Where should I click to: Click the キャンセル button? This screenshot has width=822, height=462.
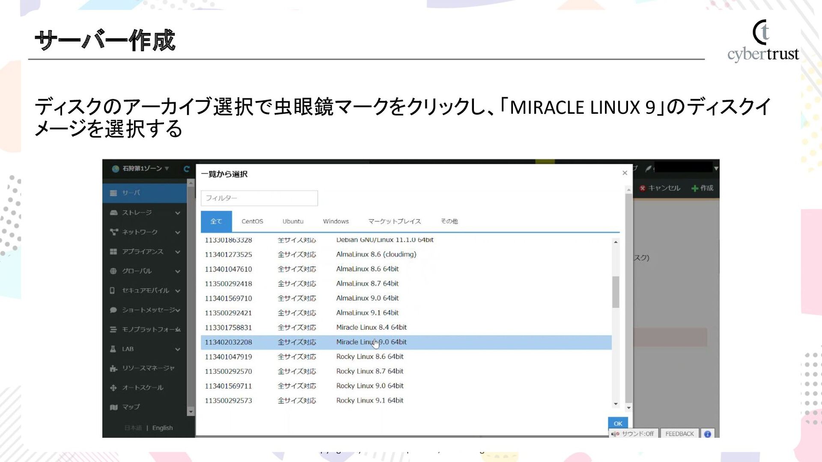pos(660,188)
